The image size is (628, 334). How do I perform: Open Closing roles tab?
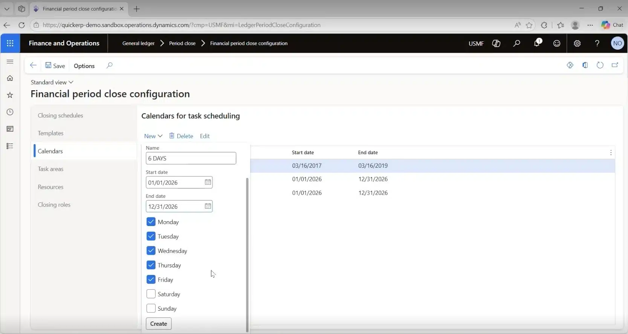pos(54,205)
